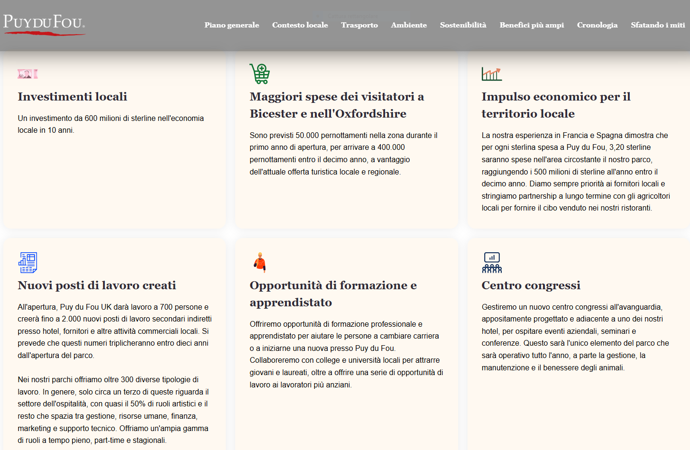The height and width of the screenshot is (450, 690).
Task: Click the blue newspaper icon for new jobs
Action: (x=28, y=262)
